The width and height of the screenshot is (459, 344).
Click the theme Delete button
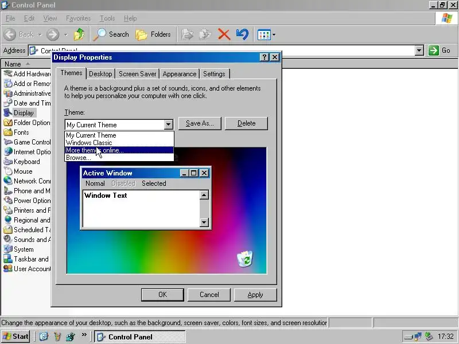[x=246, y=123]
